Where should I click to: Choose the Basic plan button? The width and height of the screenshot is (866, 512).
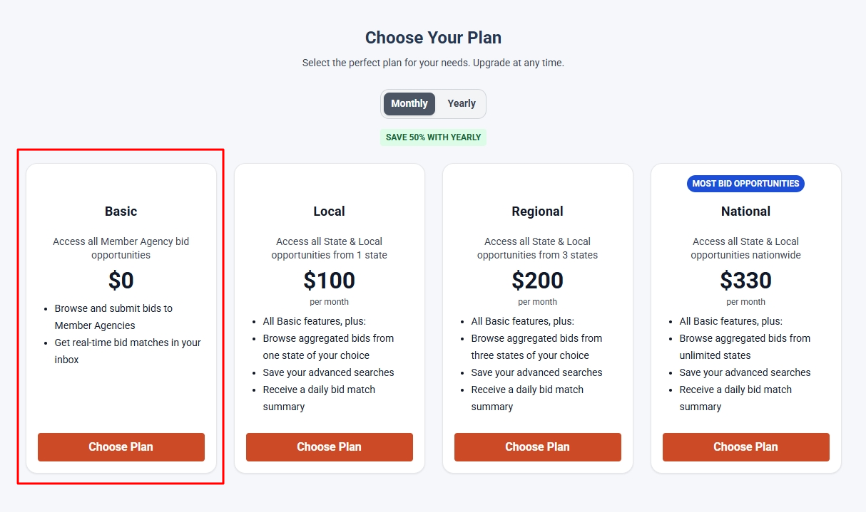pyautogui.click(x=121, y=447)
